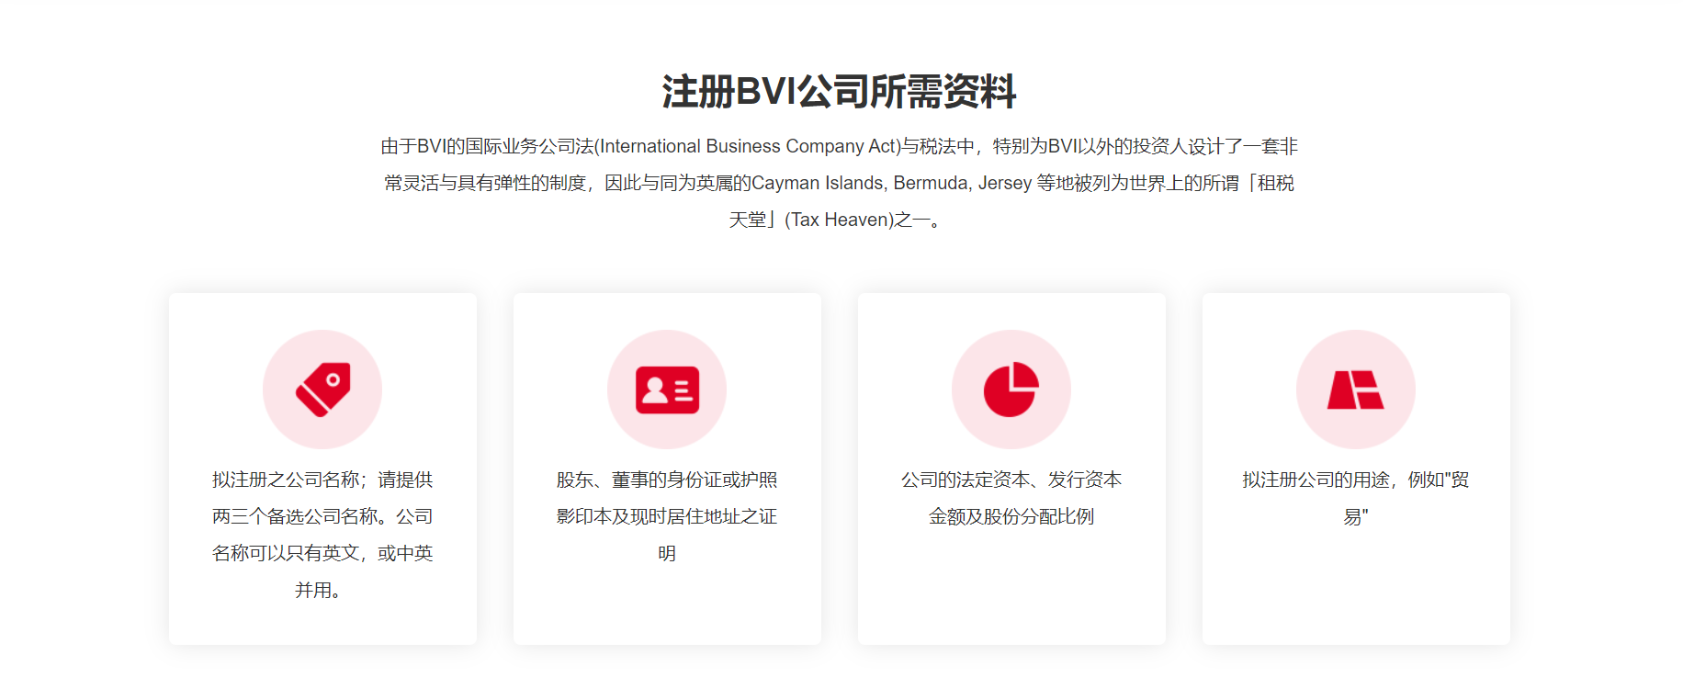
Task: Click the text "International Business Company Act"
Action: pyautogui.click(x=748, y=147)
